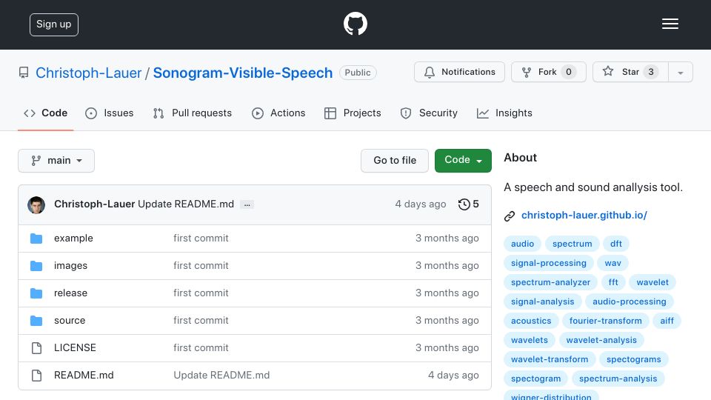711x400 pixels.
Task: Click the link chain icon in About
Action: (510, 216)
